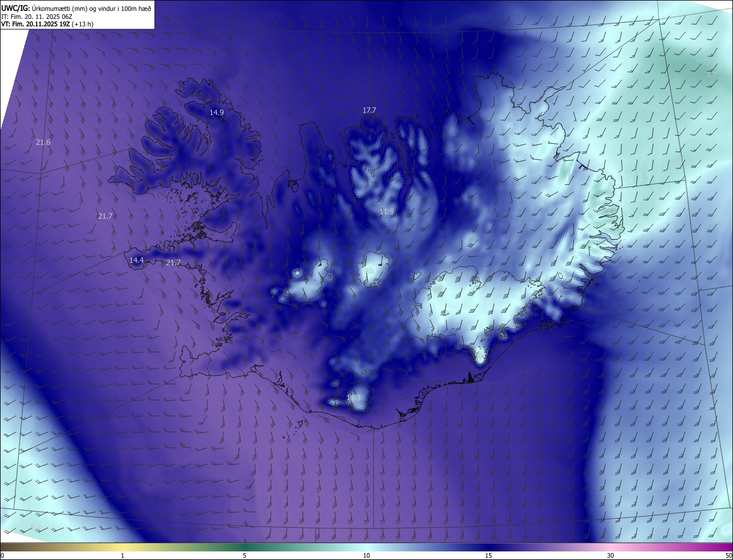Click the 5 tick on the colour scale
This screenshot has width=733, height=560.
point(245,555)
